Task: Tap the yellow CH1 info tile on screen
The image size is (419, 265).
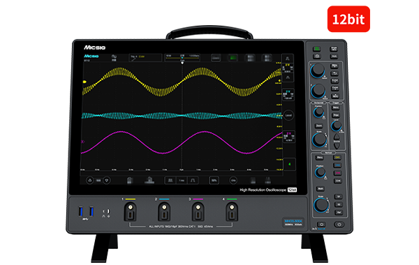Action: point(288,68)
